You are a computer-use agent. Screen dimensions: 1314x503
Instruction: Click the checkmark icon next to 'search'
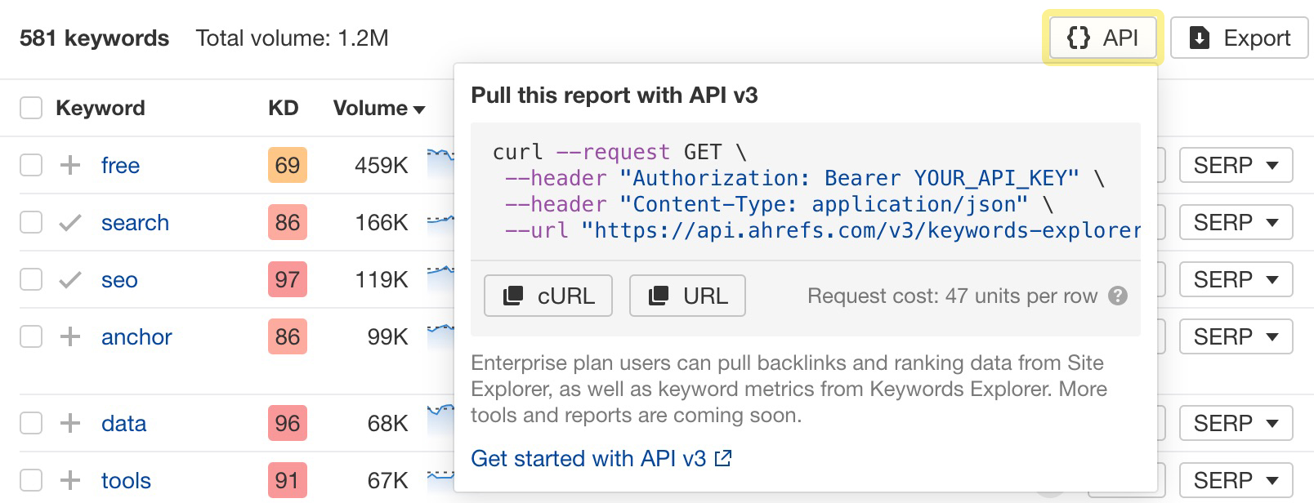tap(70, 222)
